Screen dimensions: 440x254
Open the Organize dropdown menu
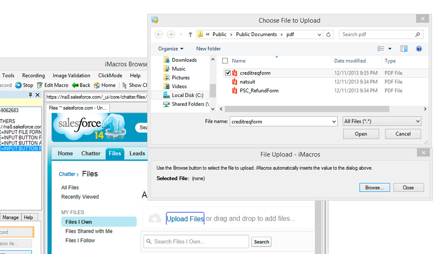pyautogui.click(x=170, y=49)
